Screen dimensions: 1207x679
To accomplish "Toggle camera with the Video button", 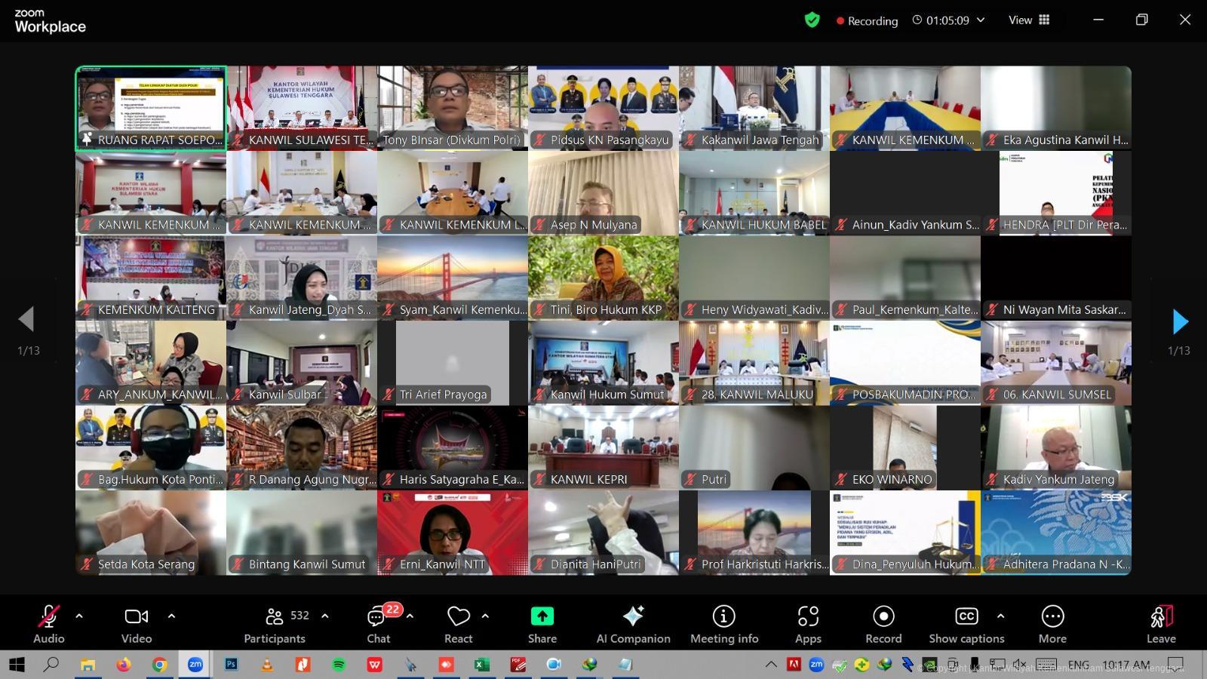I will 137,625.
